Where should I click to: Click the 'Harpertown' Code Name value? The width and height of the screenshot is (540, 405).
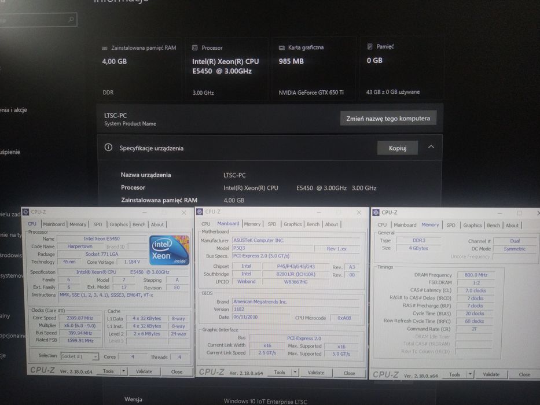pyautogui.click(x=80, y=246)
